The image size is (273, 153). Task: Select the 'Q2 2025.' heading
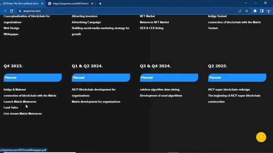[218, 66]
